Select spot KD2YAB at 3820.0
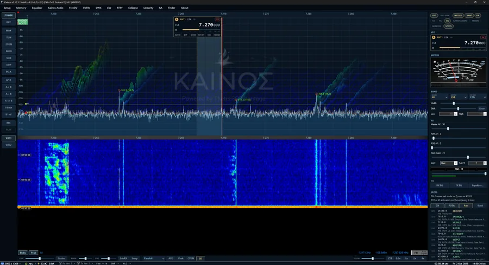The height and width of the screenshot is (265, 489). pos(458,247)
